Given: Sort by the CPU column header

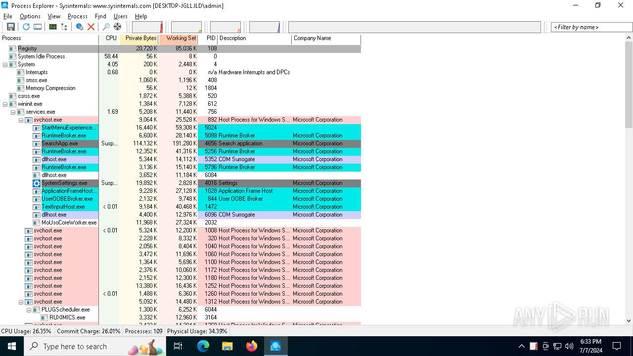Looking at the screenshot, I should pos(109,38).
